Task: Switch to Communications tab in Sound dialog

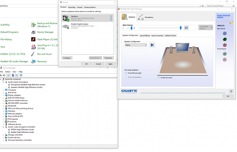Action: click(90, 7)
